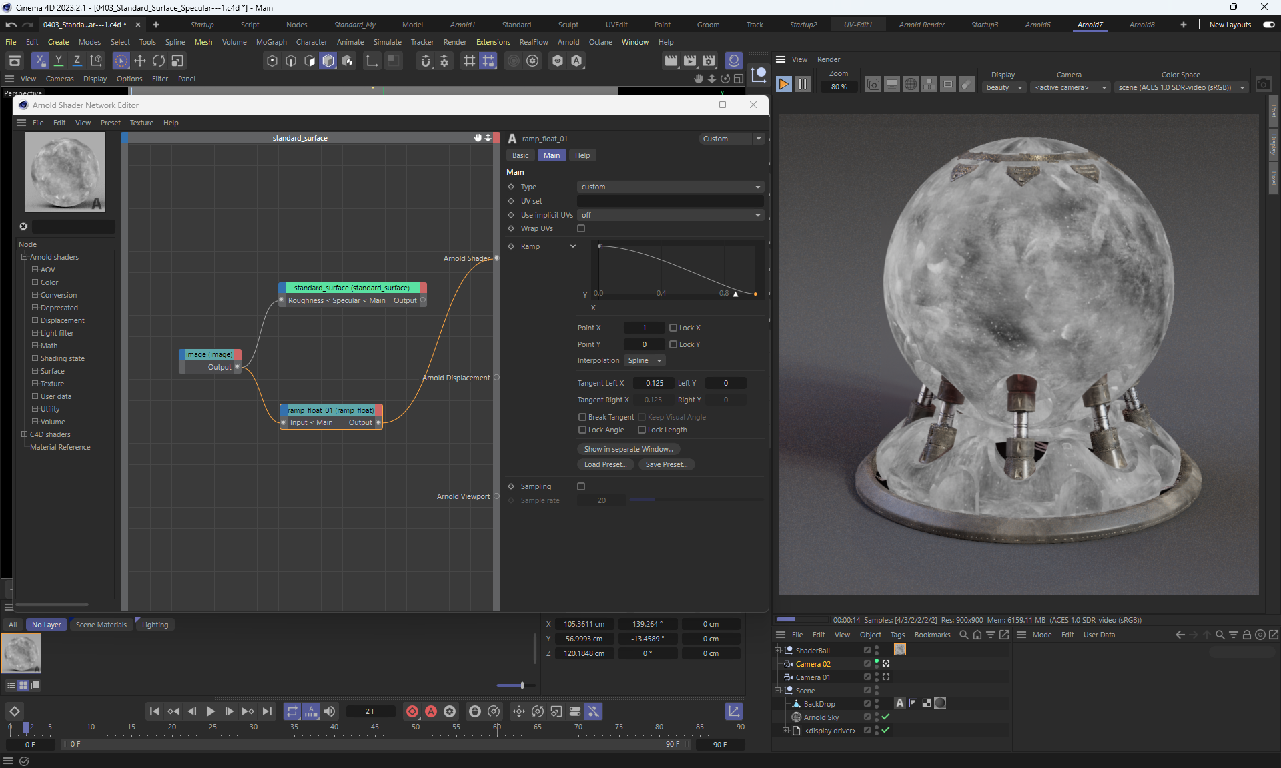Viewport: 1281px width, 768px height.
Task: Switch to the Basic tab
Action: point(520,155)
